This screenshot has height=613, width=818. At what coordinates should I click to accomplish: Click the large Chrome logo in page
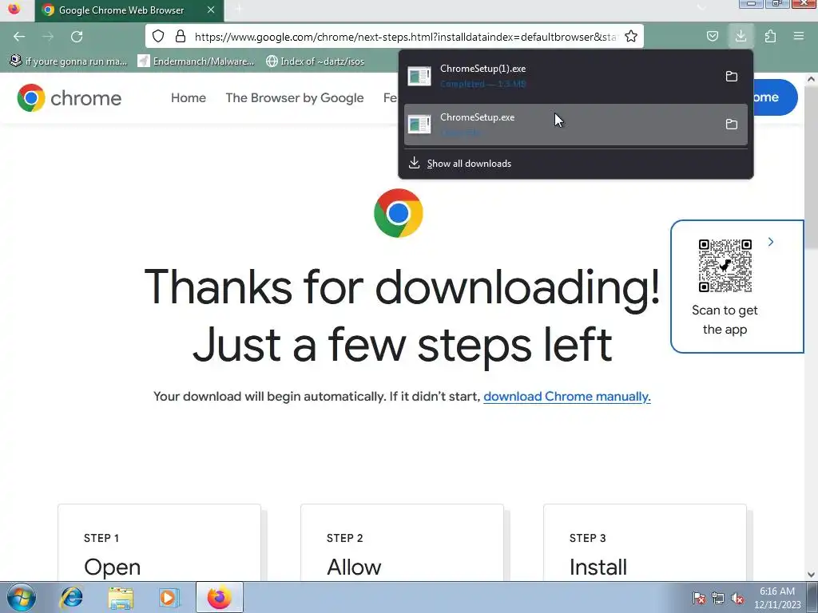pyautogui.click(x=399, y=213)
